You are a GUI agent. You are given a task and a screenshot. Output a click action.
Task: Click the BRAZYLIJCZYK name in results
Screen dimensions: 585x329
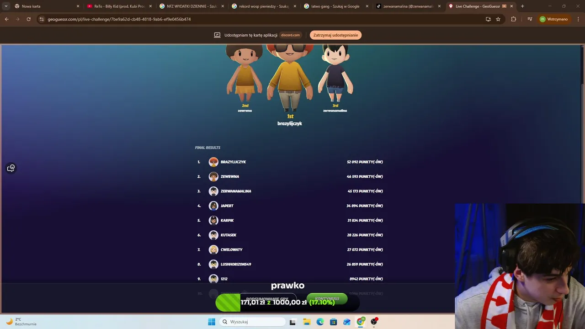coord(233,162)
